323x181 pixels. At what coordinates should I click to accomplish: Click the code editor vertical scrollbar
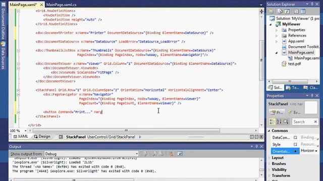pyautogui.click(x=261, y=60)
